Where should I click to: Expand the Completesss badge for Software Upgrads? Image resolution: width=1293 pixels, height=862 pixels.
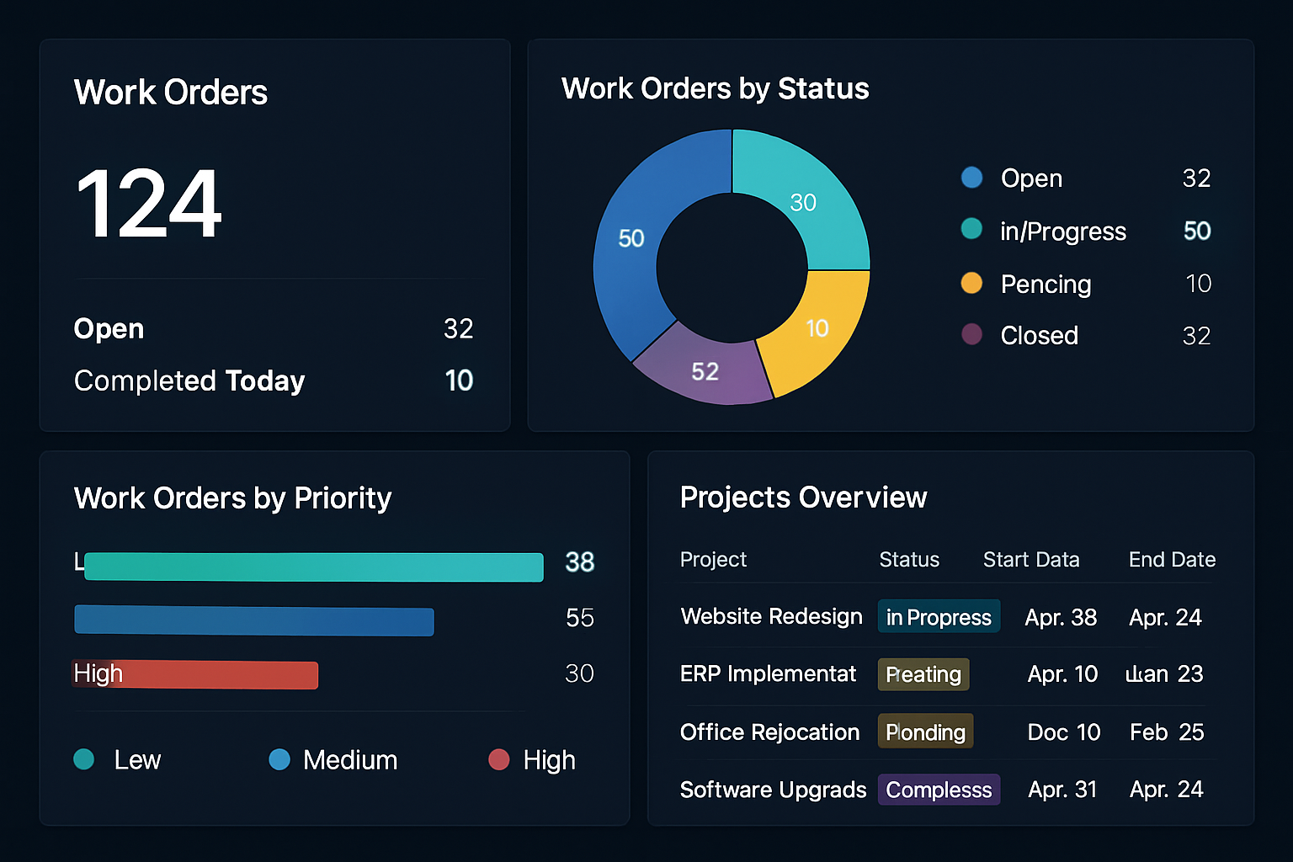pyautogui.click(x=939, y=790)
